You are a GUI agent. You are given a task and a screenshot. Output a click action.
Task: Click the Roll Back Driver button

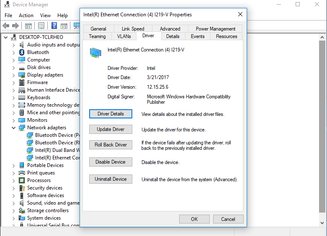[111, 145]
